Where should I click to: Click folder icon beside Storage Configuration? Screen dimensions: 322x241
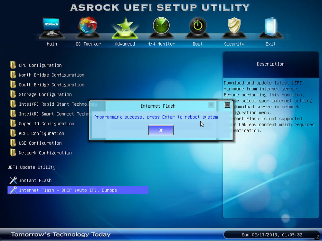[x=13, y=94]
